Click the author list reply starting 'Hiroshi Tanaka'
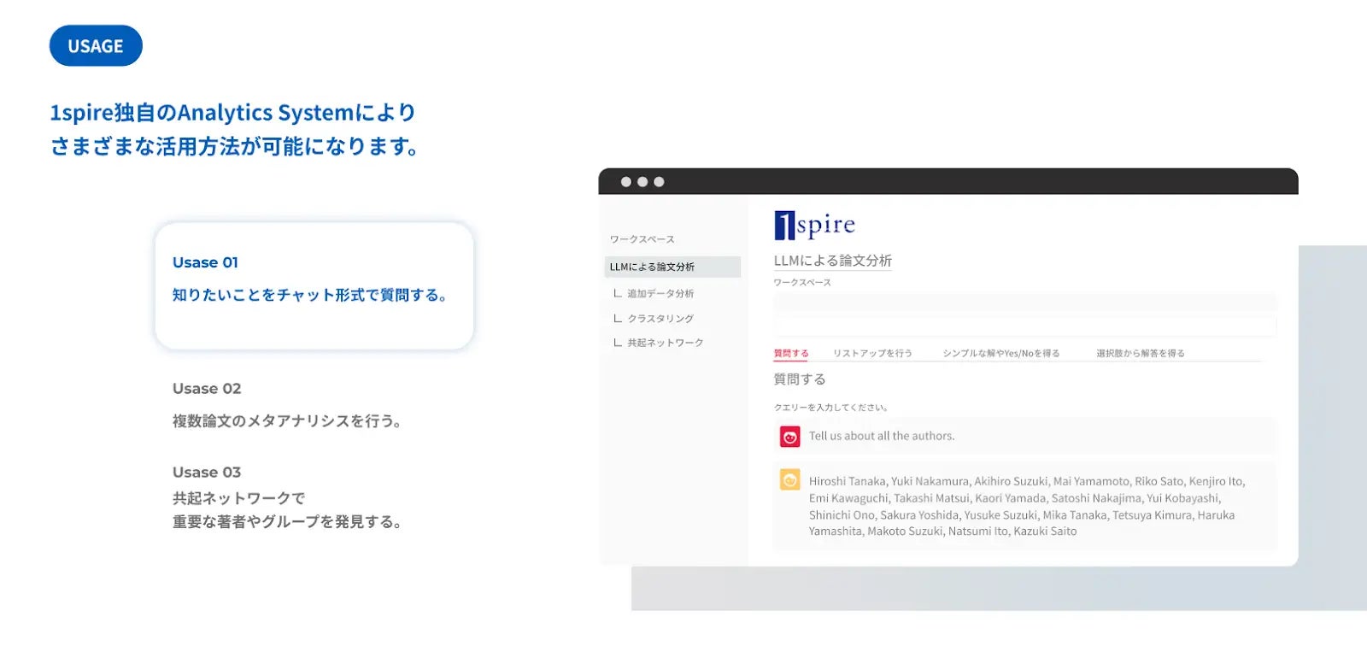The height and width of the screenshot is (658, 1367). (1027, 506)
